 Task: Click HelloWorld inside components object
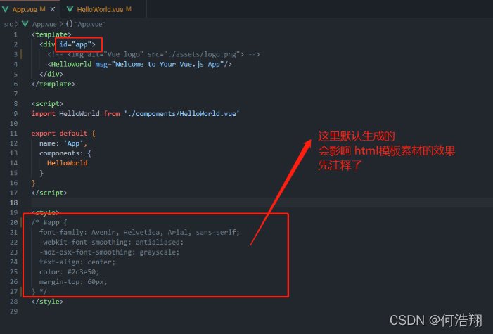pyautogui.click(x=68, y=163)
